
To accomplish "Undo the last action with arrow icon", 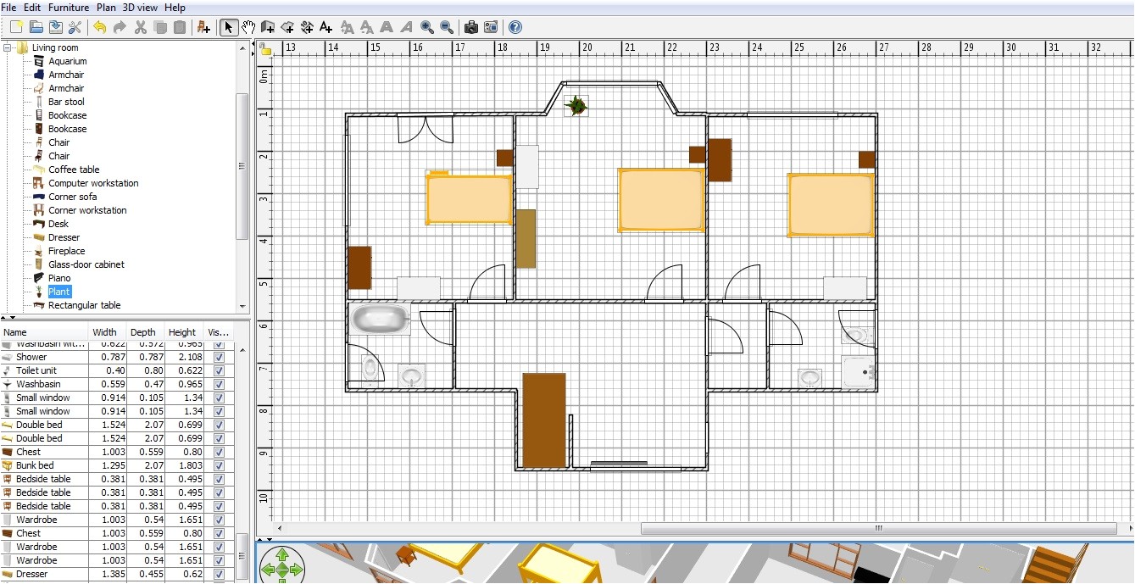I will click(100, 27).
